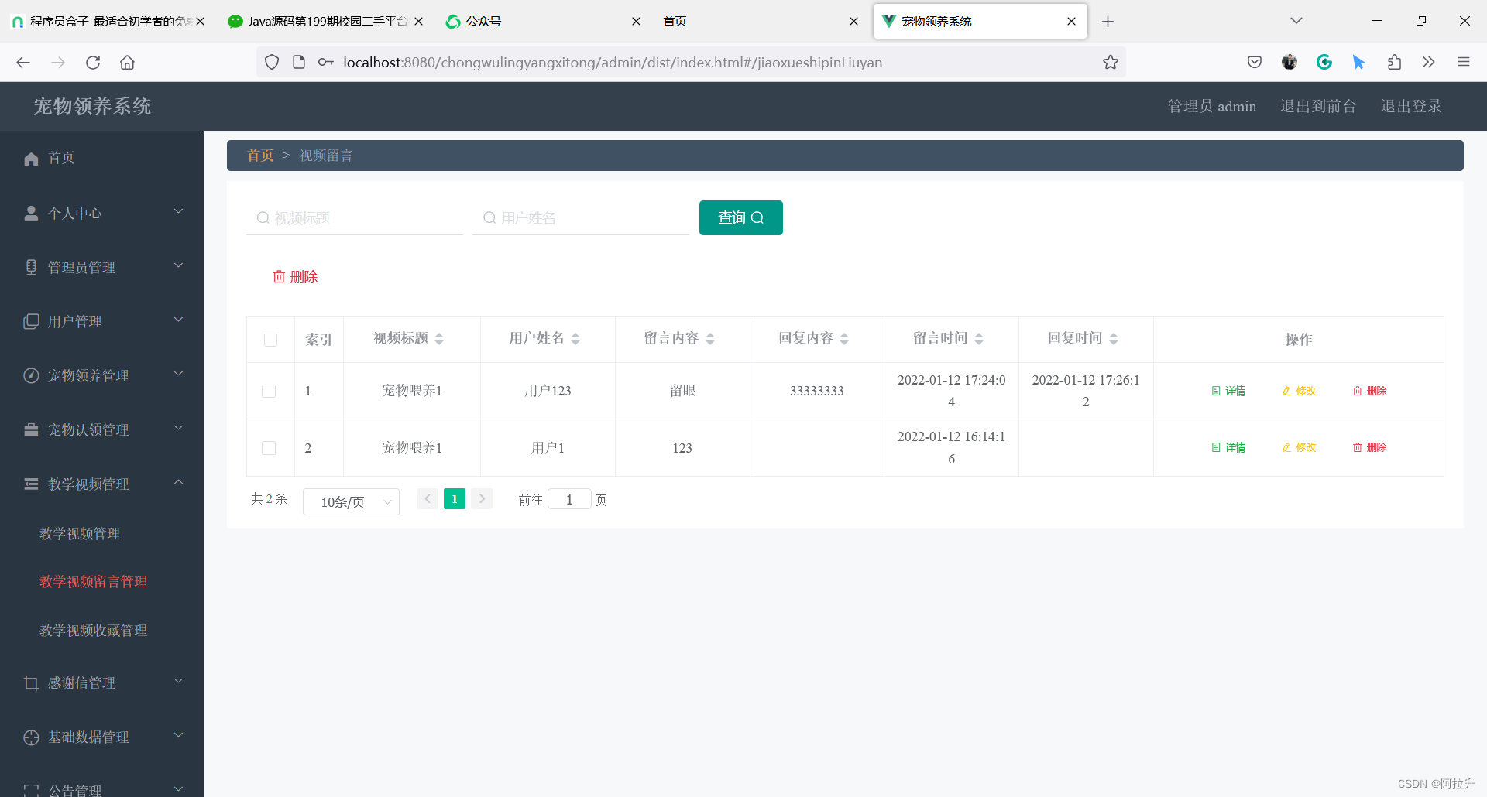Collapse the 教学视频管理 menu chevron
This screenshot has height=797, width=1487.
[179, 482]
